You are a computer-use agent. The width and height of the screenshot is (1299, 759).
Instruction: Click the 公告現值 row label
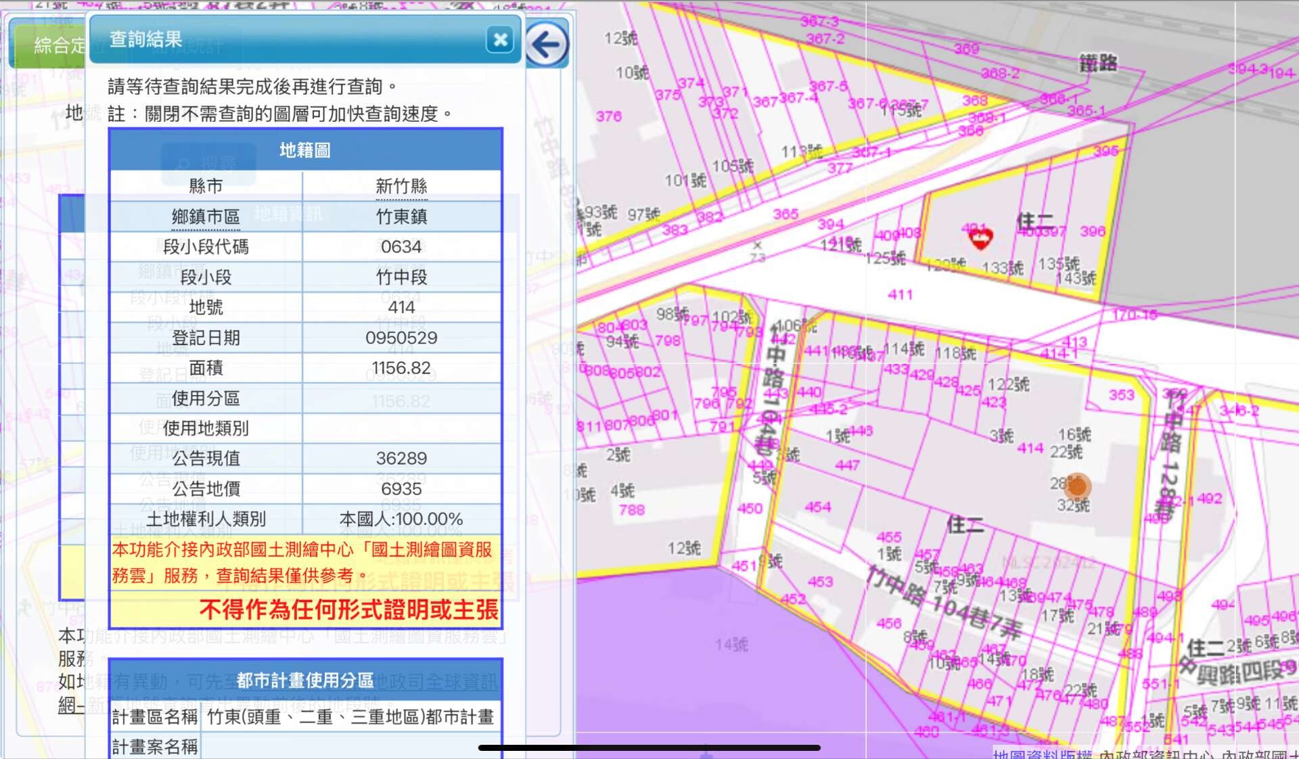pyautogui.click(x=206, y=459)
